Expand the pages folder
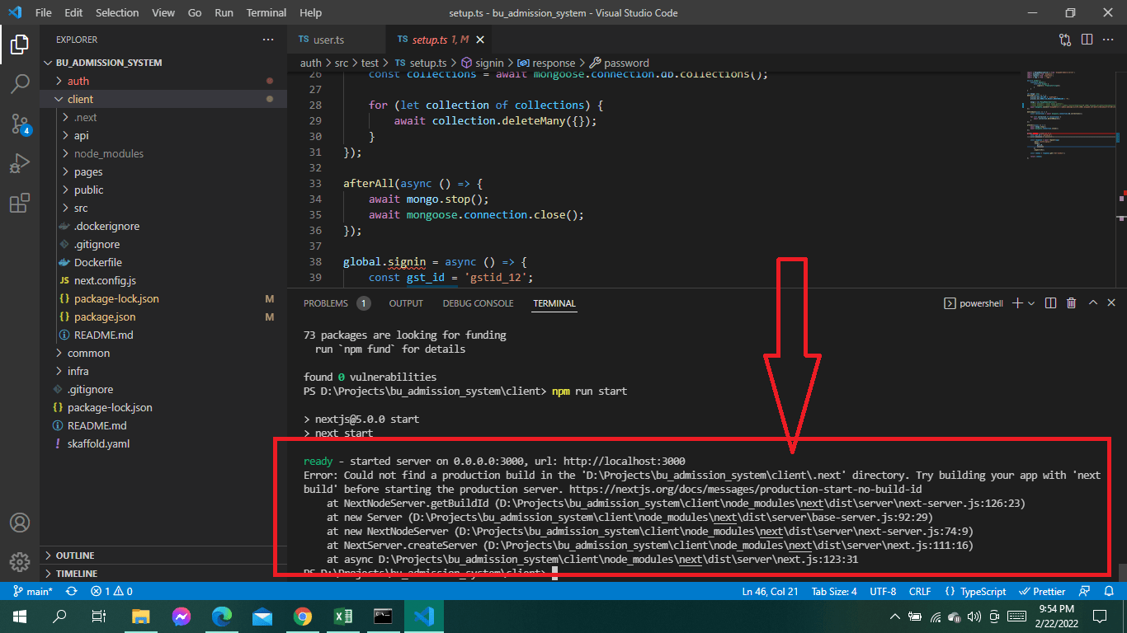 [x=163, y=171]
